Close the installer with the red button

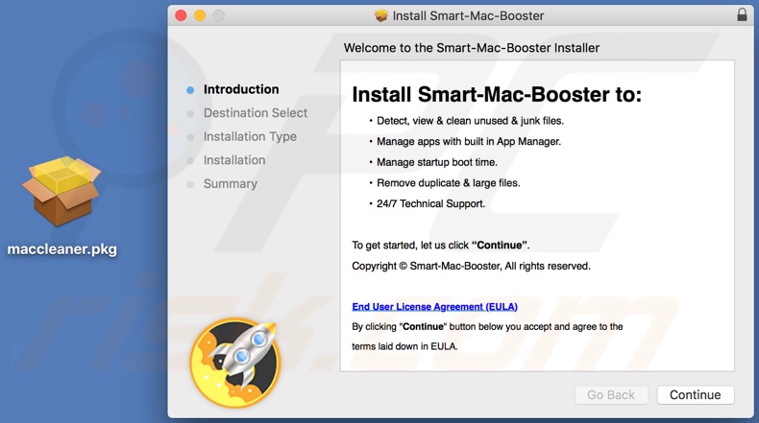[181, 15]
